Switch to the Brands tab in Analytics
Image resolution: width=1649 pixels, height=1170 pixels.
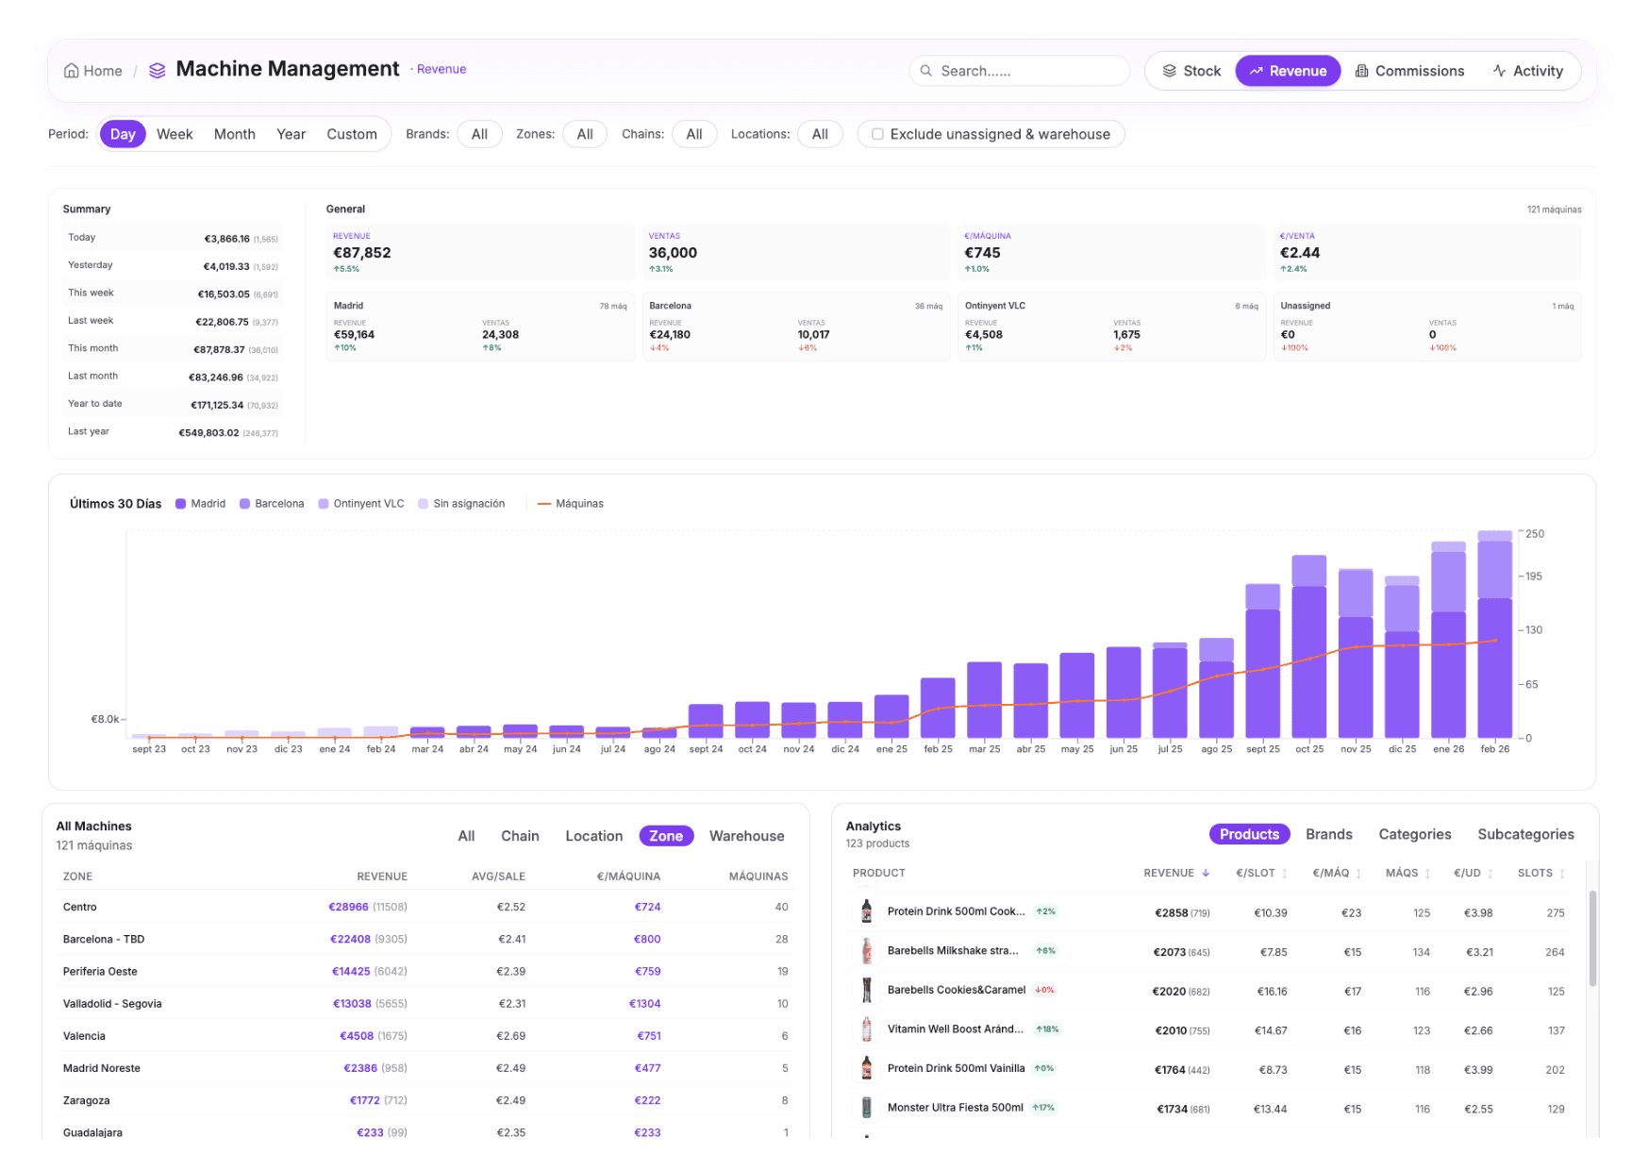1328,834
